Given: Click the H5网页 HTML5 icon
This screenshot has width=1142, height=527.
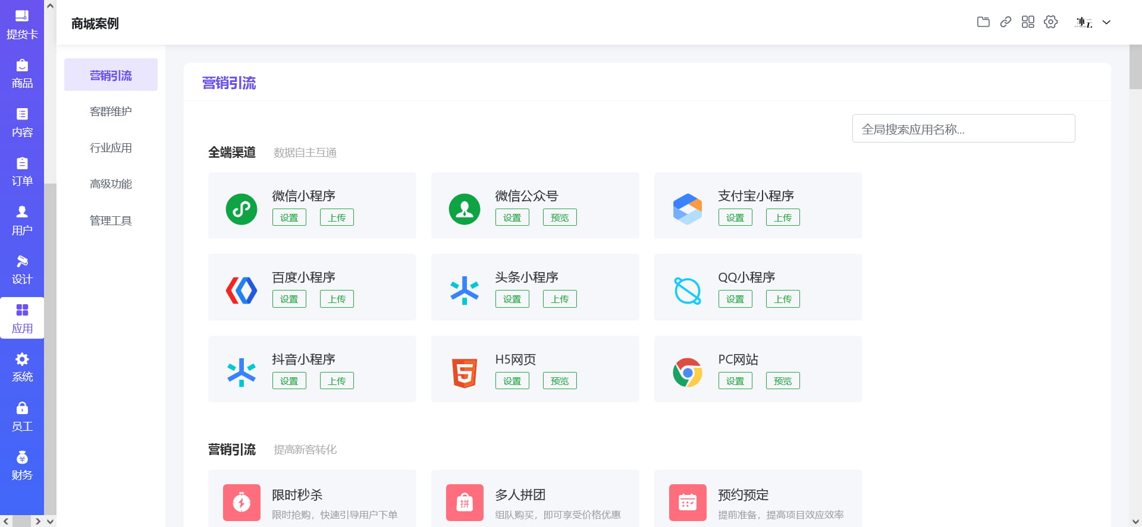Looking at the screenshot, I should pyautogui.click(x=465, y=373).
